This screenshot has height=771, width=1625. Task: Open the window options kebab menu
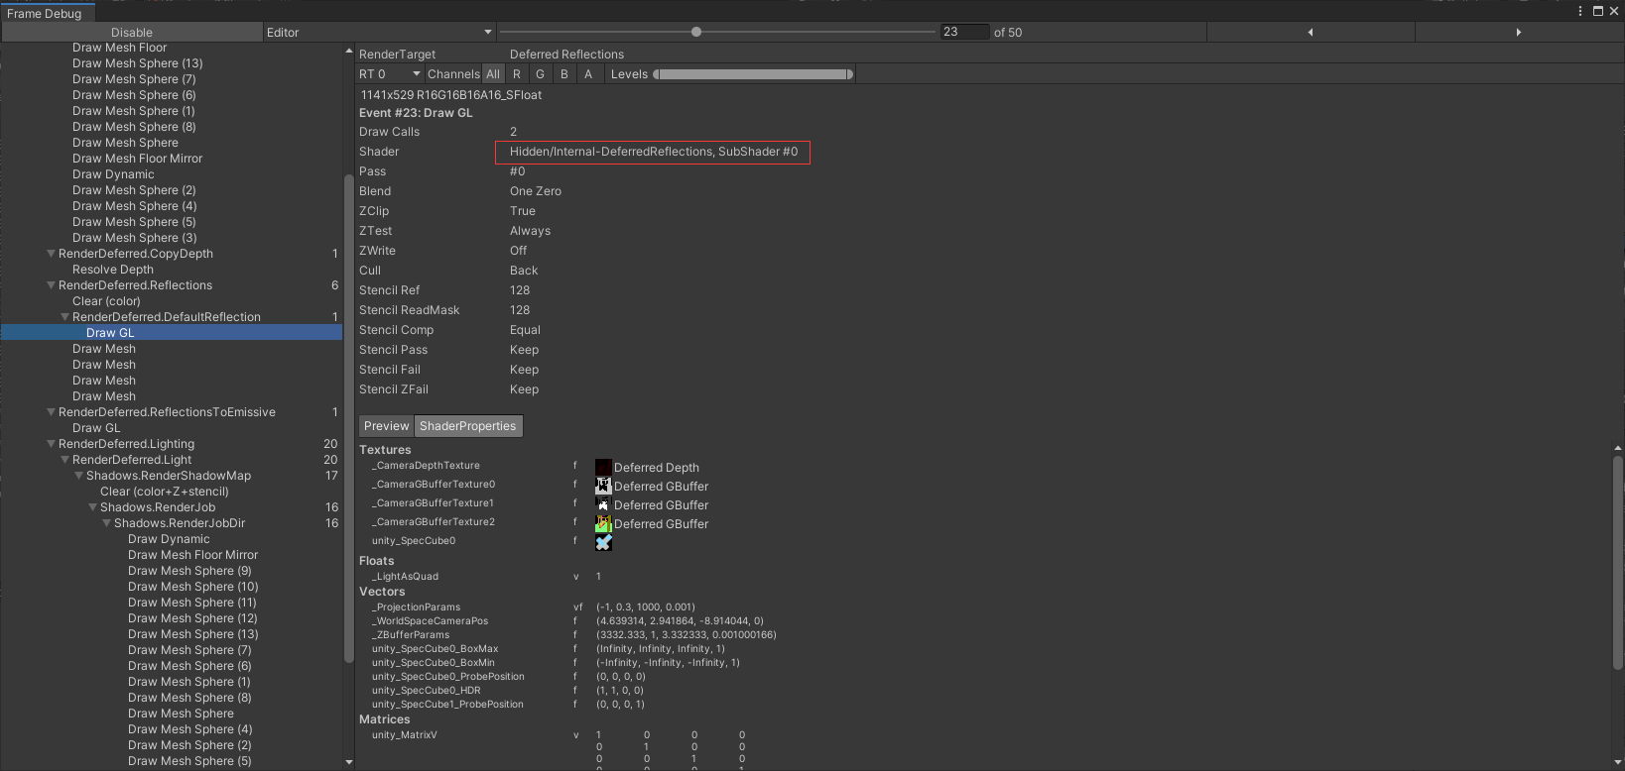click(1580, 11)
